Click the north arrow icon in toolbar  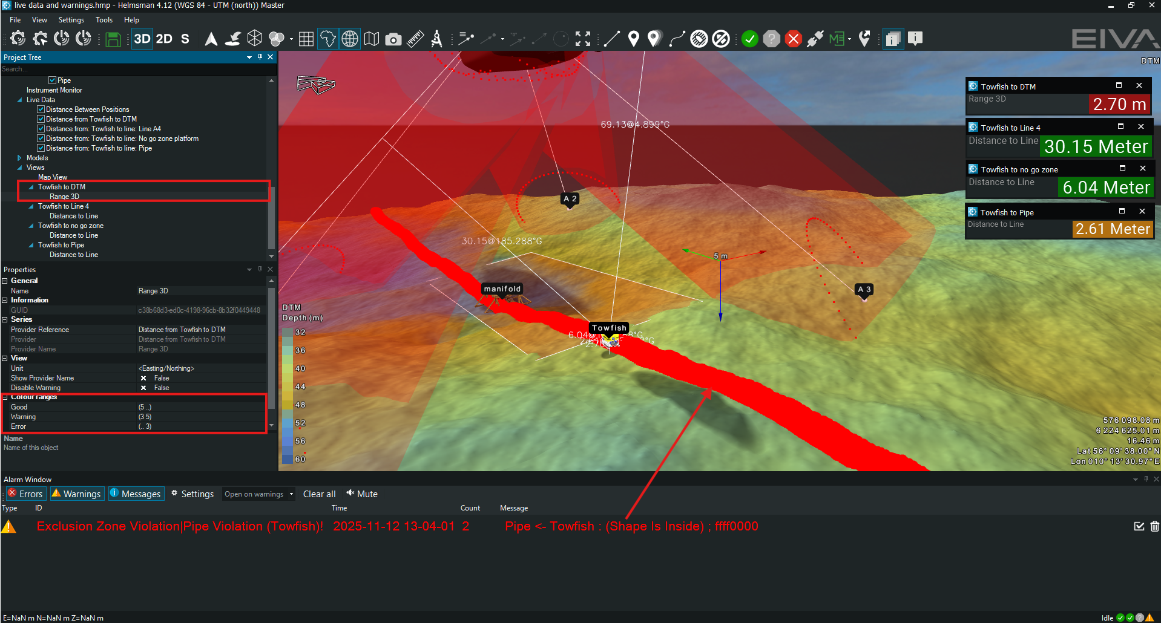tap(211, 39)
